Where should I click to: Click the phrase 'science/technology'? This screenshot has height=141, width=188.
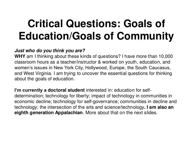pos(124,107)
